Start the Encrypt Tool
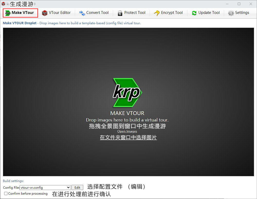The image size is (257, 199). pos(168,13)
